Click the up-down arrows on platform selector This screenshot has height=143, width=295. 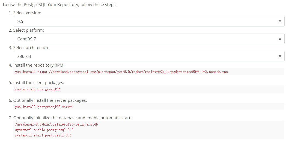[x=280, y=39]
